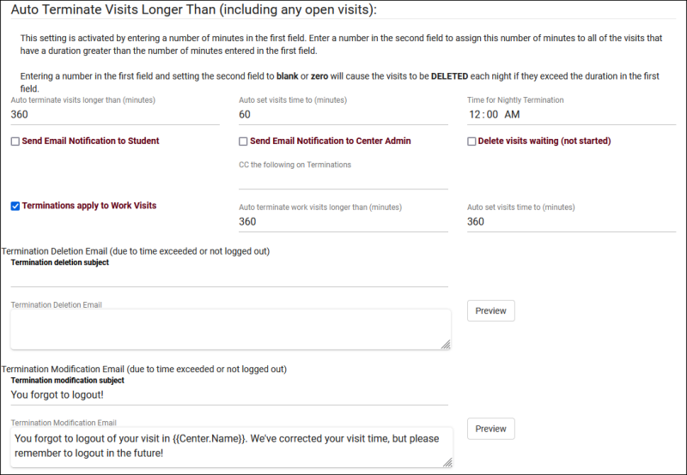This screenshot has height=475, width=687.
Task: Select the hour in Nightly Termination time
Action: point(474,115)
